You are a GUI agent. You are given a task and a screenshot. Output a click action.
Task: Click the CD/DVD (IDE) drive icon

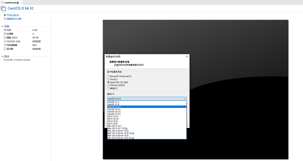tap(5, 41)
